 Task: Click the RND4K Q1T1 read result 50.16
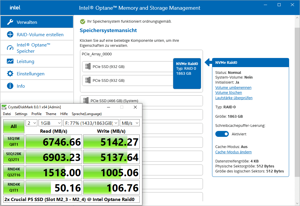coord(54,188)
